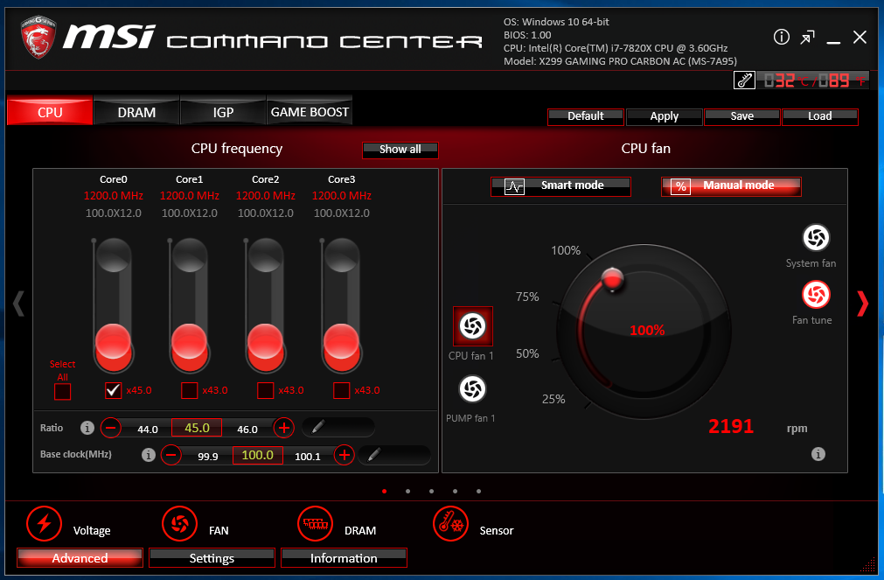Open the FAN panel icon
The width and height of the screenshot is (884, 580).
click(x=179, y=524)
